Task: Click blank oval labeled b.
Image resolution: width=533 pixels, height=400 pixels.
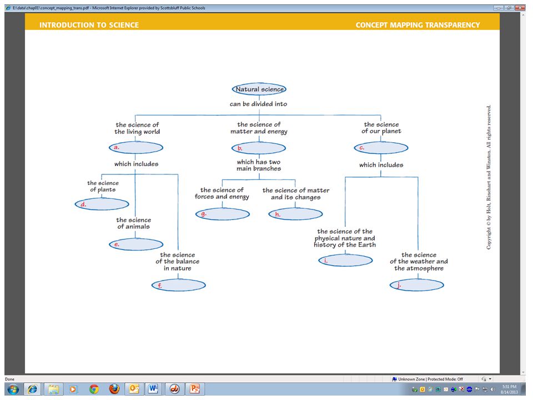Action: pyautogui.click(x=259, y=148)
